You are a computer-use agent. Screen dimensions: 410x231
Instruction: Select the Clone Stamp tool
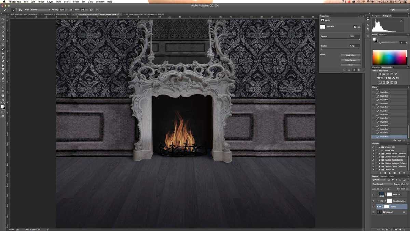3,53
